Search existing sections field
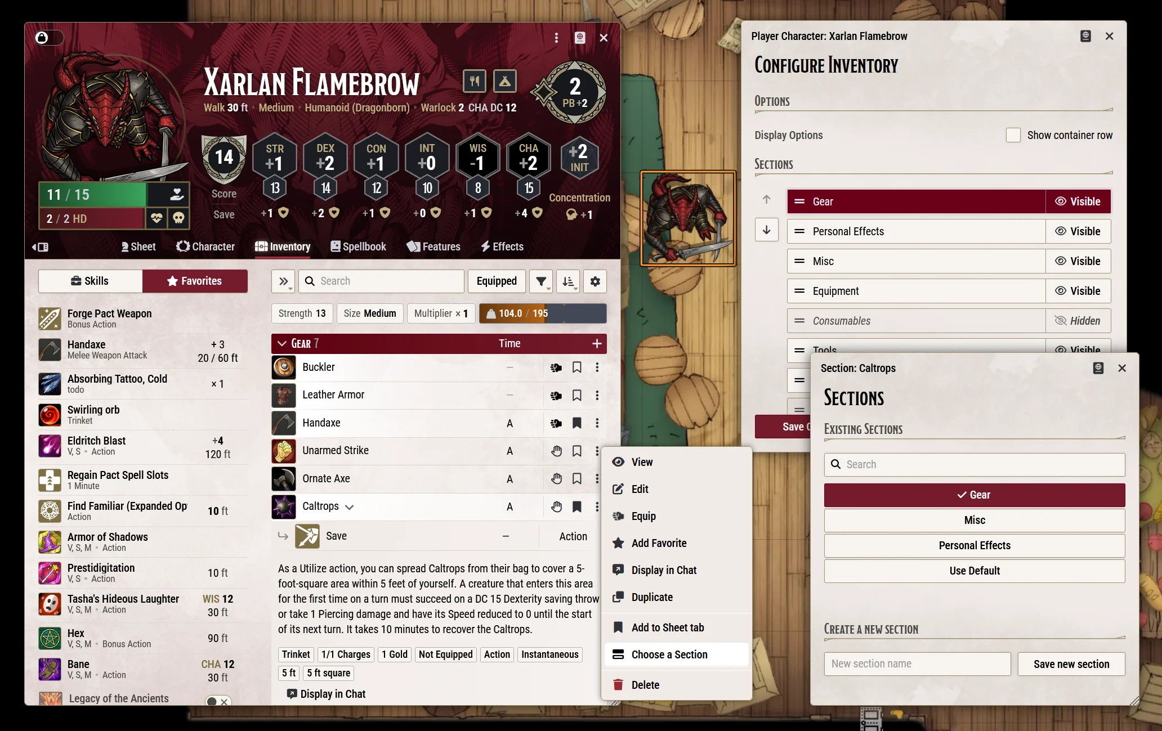Viewport: 1162px width, 731px height. (975, 465)
